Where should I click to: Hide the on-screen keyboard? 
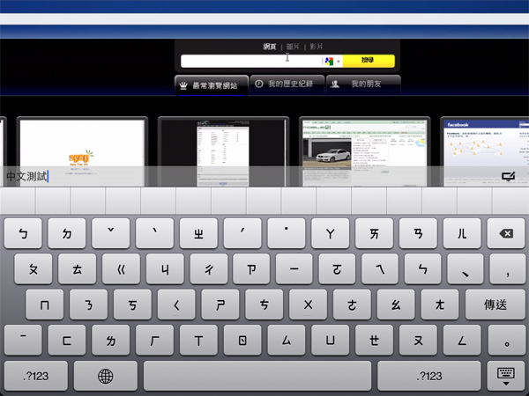506,376
